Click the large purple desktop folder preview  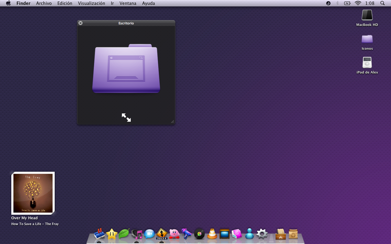[126, 69]
